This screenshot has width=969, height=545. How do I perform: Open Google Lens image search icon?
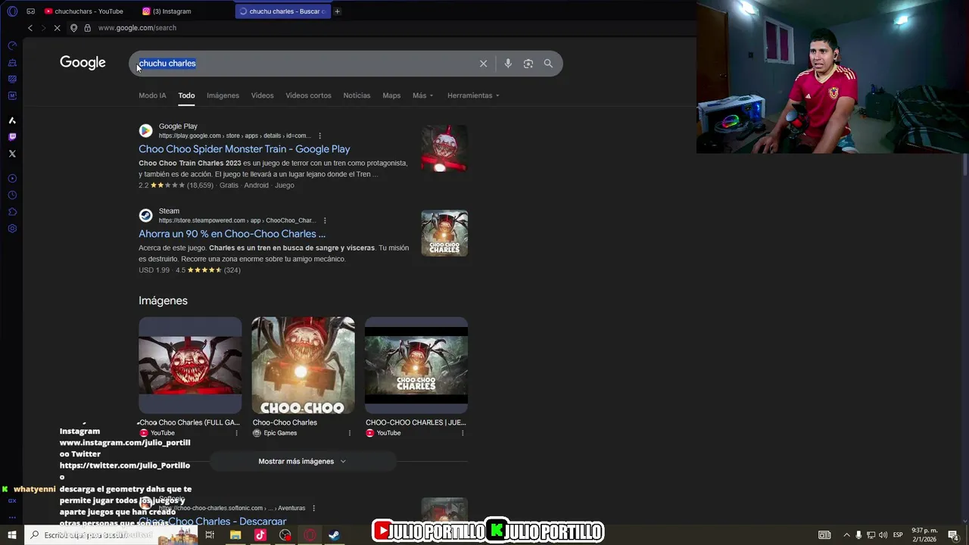[x=528, y=64]
